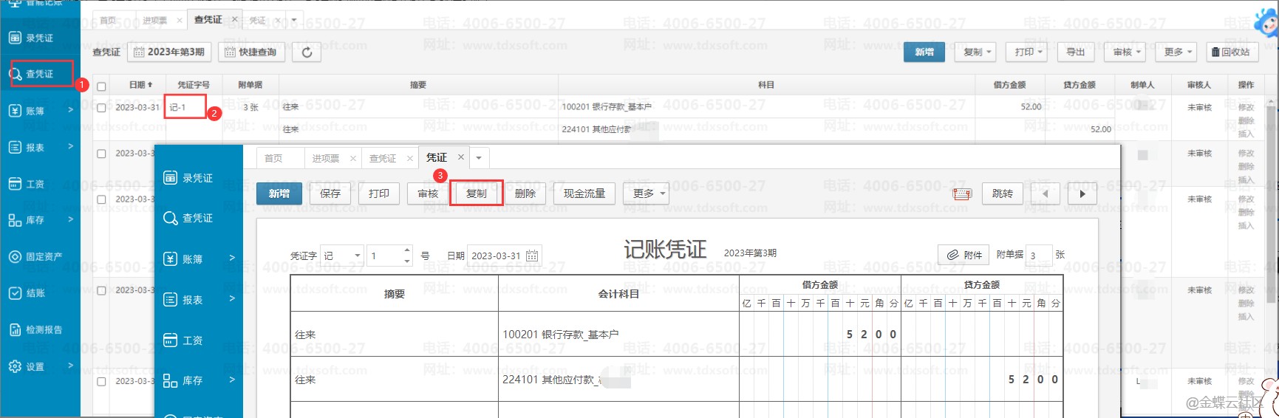Click the 现金流量 button

click(x=584, y=193)
